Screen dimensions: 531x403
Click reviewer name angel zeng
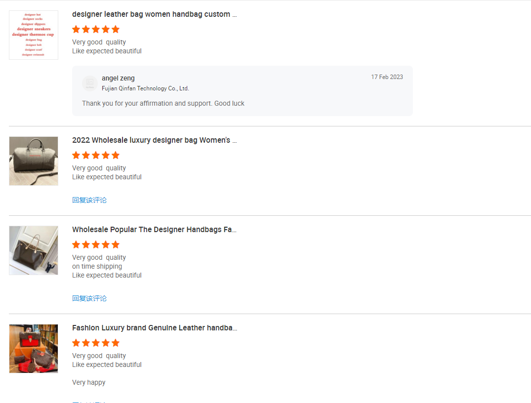(118, 78)
